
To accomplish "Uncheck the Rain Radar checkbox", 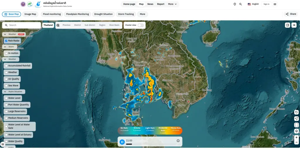I will pos(6,41).
